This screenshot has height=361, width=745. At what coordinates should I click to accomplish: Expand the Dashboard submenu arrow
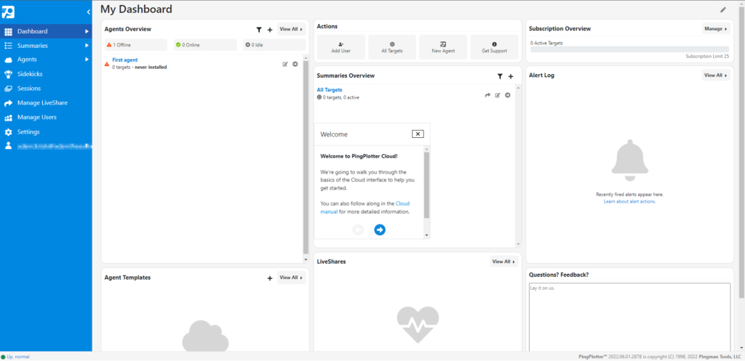[87, 31]
